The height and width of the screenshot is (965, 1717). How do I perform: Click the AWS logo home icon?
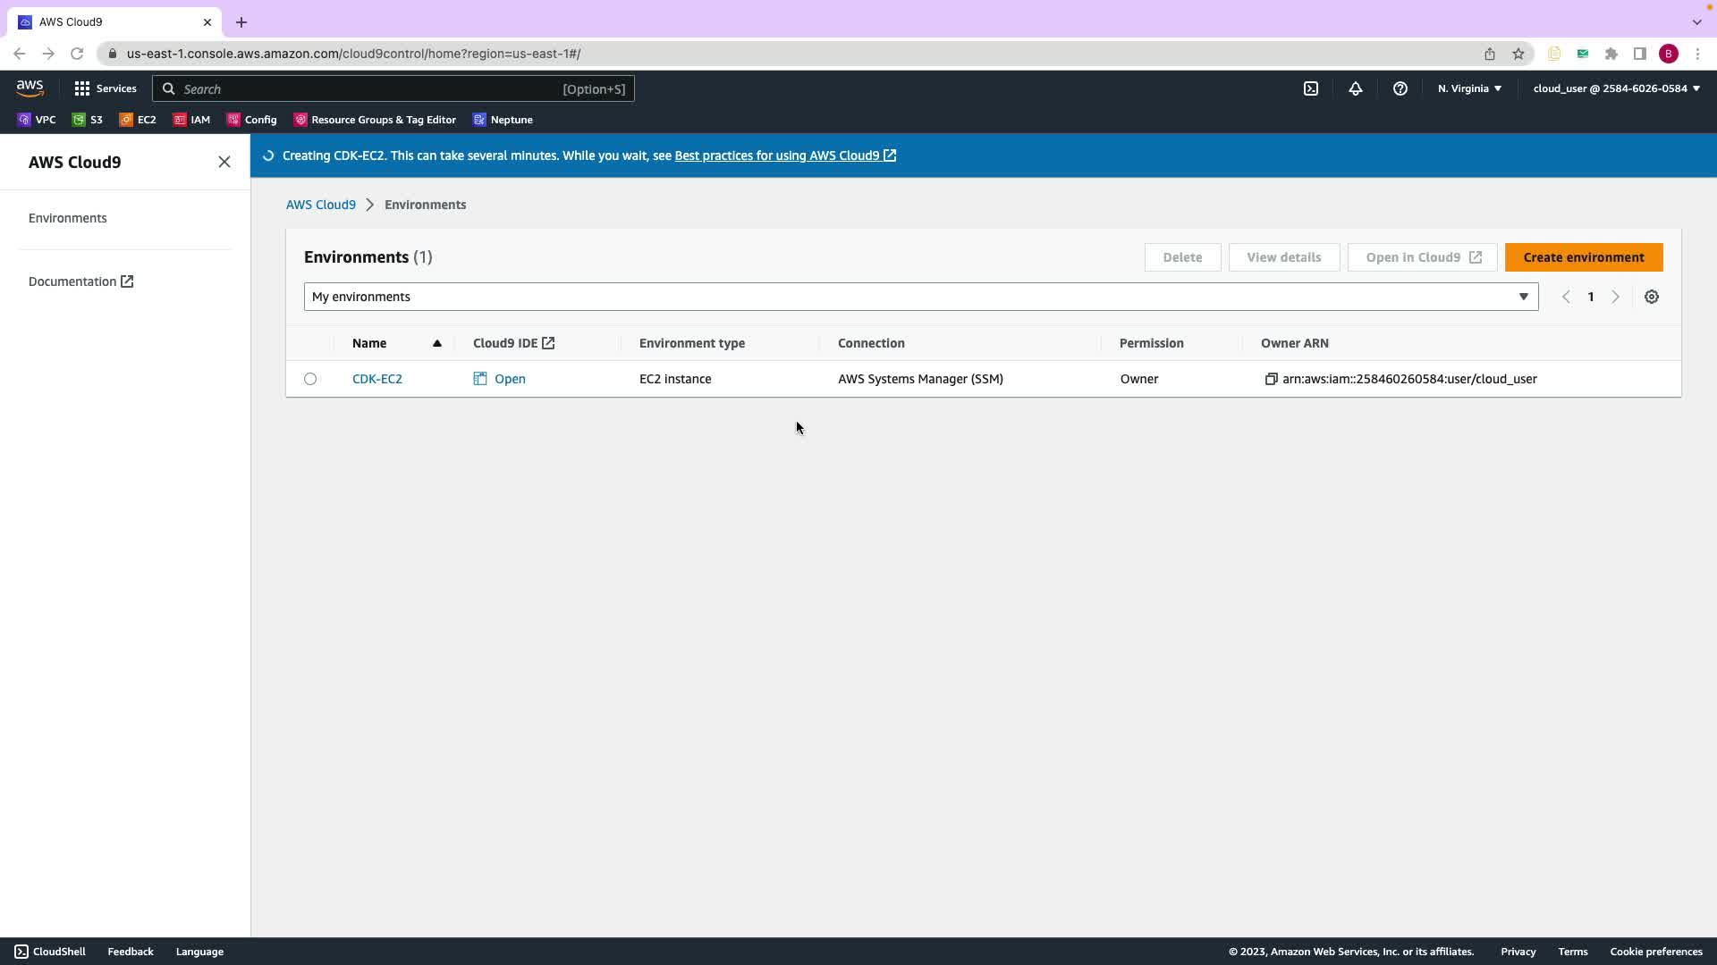(30, 88)
